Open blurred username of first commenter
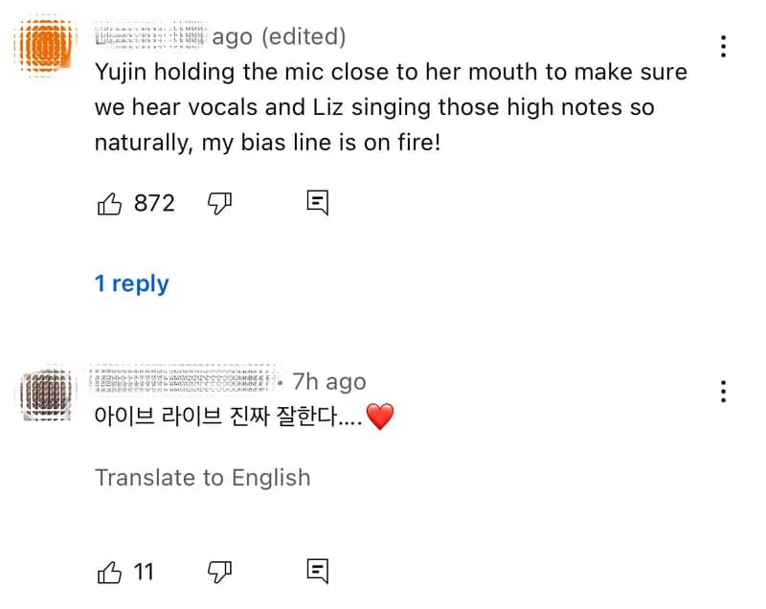 tap(150, 34)
